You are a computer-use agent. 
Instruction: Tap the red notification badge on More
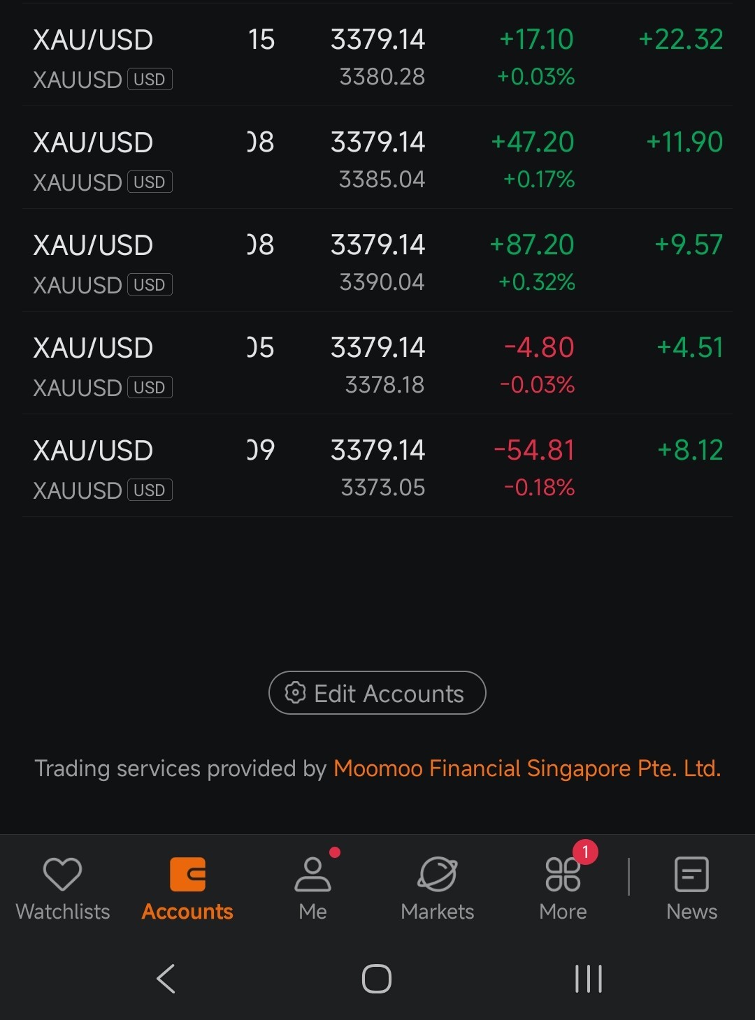pyautogui.click(x=585, y=852)
